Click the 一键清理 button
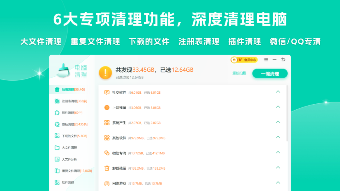The image size is (340, 191). click(270, 74)
